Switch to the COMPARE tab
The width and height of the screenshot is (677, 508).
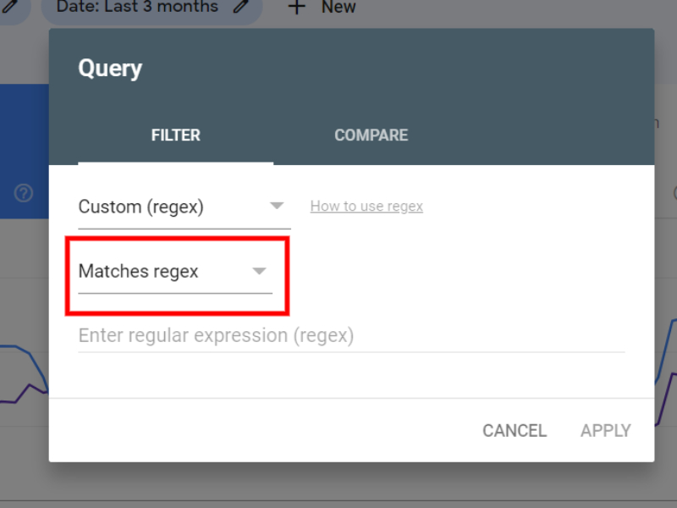pyautogui.click(x=371, y=135)
